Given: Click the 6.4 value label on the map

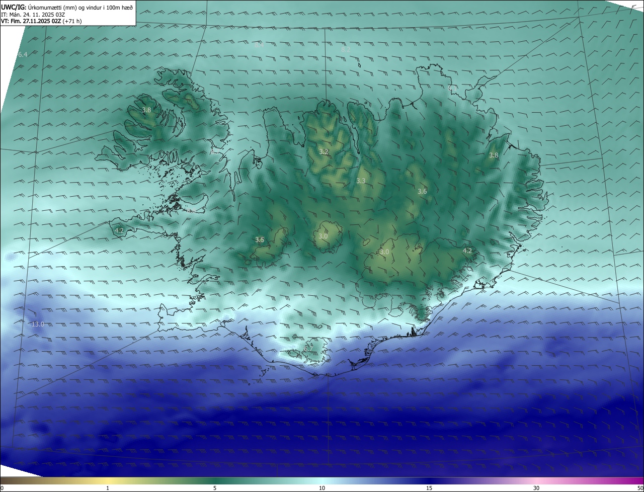Looking at the screenshot, I should click(x=23, y=54).
